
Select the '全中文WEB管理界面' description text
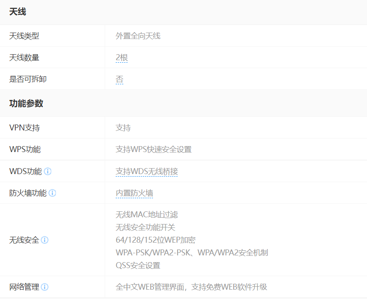pyautogui.click(x=151, y=287)
